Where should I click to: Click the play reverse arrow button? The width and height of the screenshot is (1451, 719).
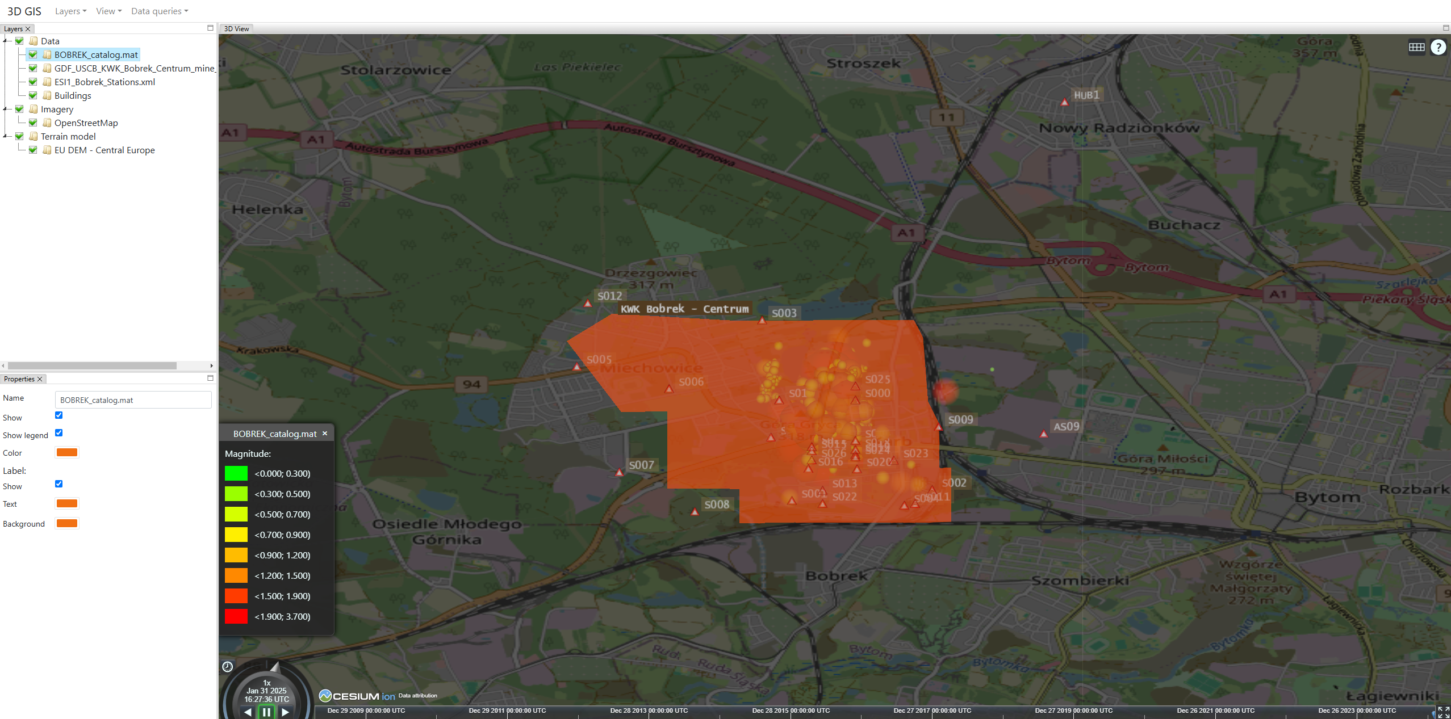coord(248,712)
